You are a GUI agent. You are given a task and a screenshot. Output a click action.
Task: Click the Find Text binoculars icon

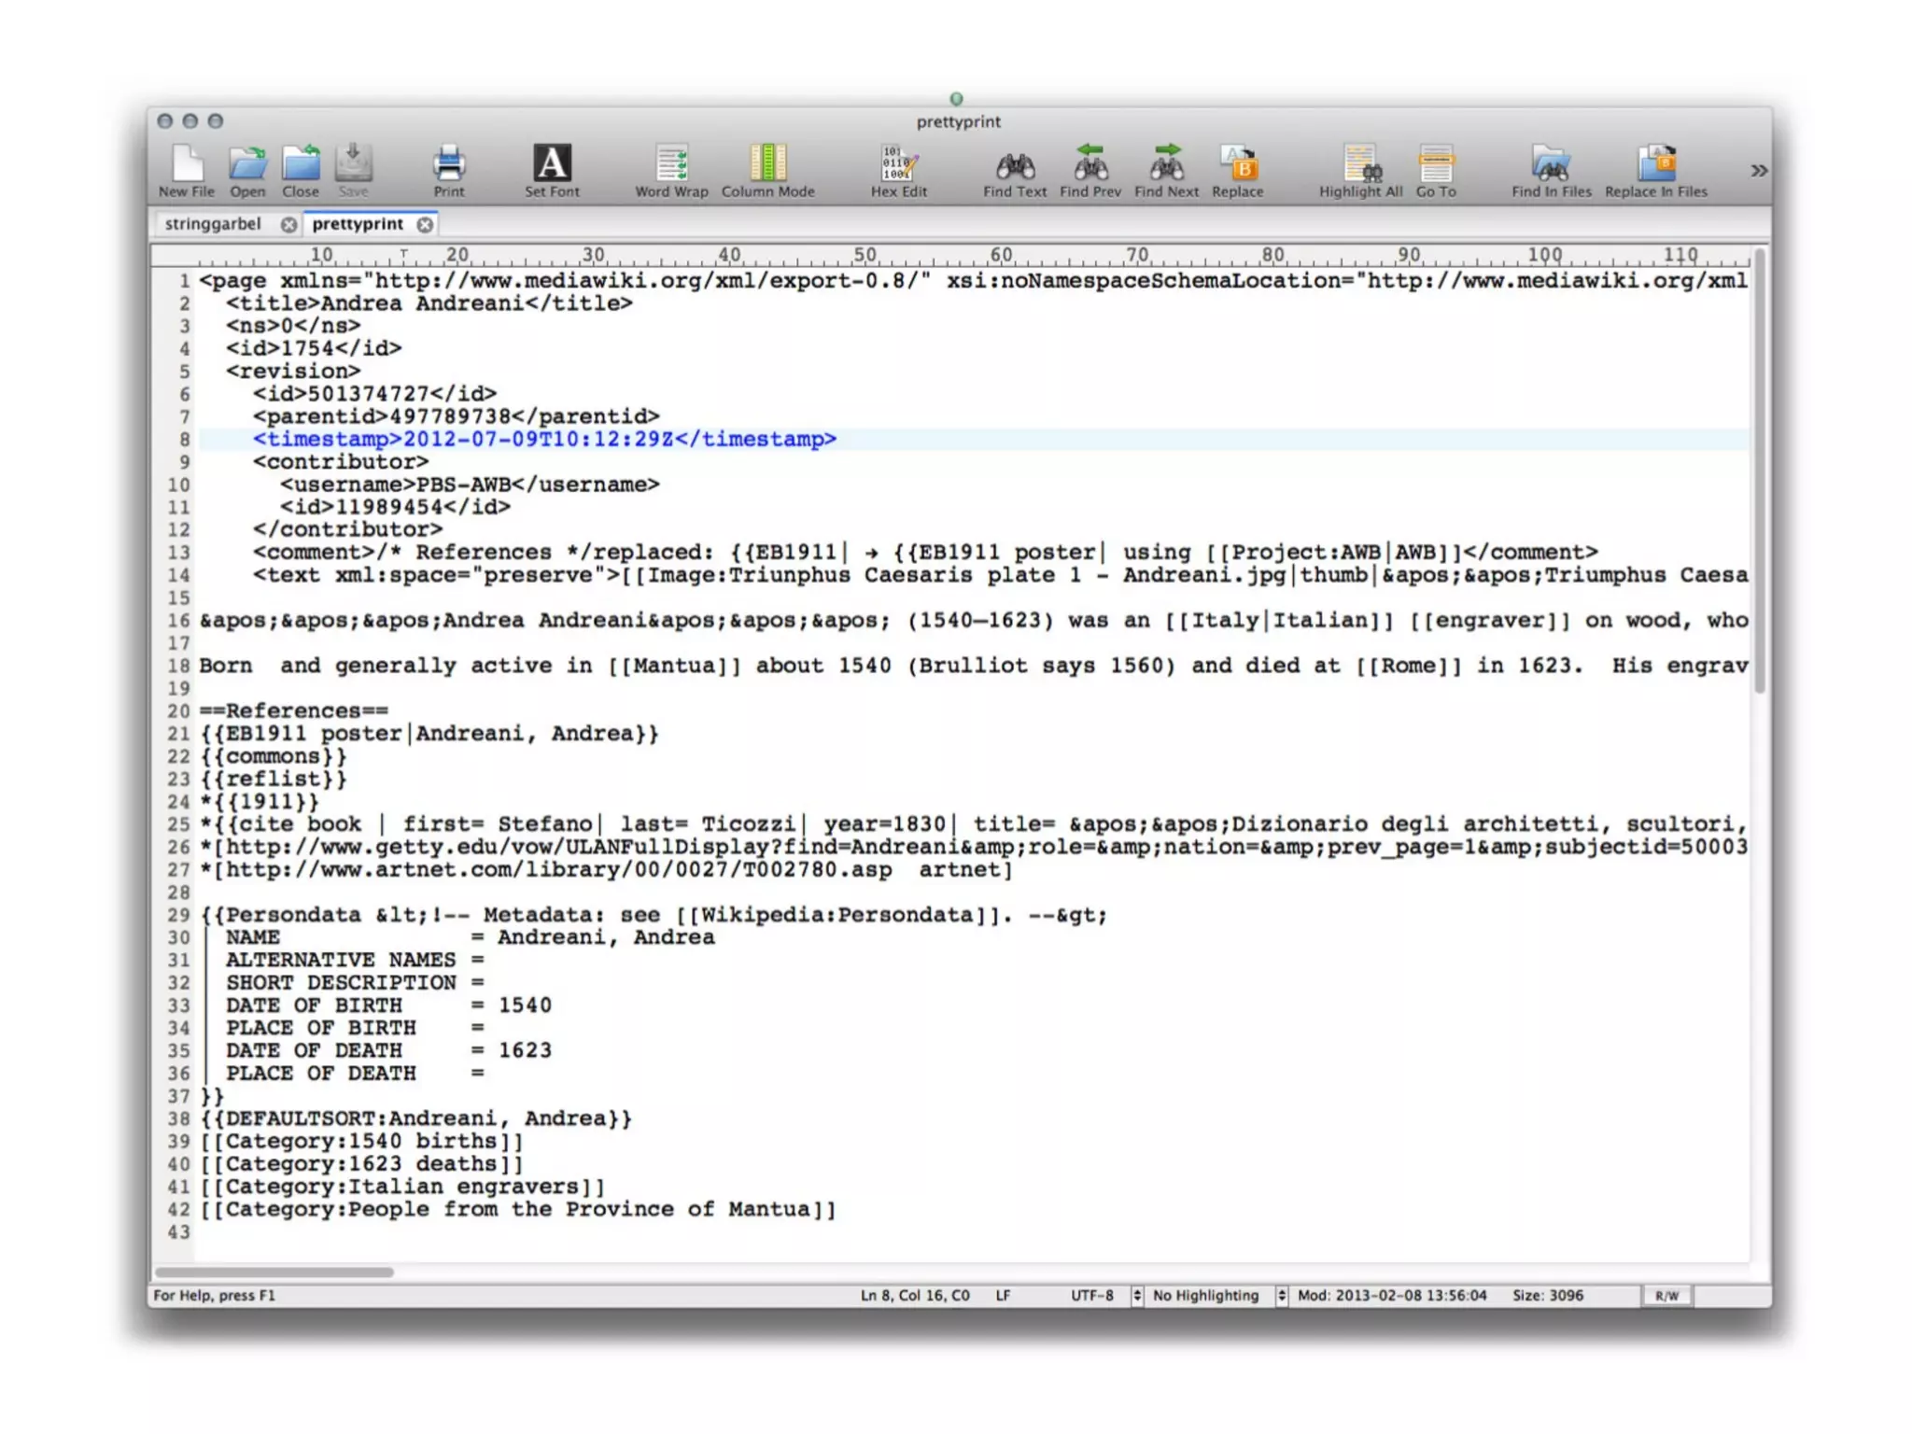pyautogui.click(x=1015, y=166)
